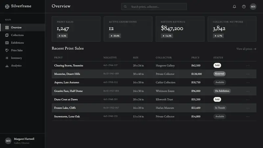Open row menu for Moonrise, Desert Hills
263x148 pixels.
248,74
